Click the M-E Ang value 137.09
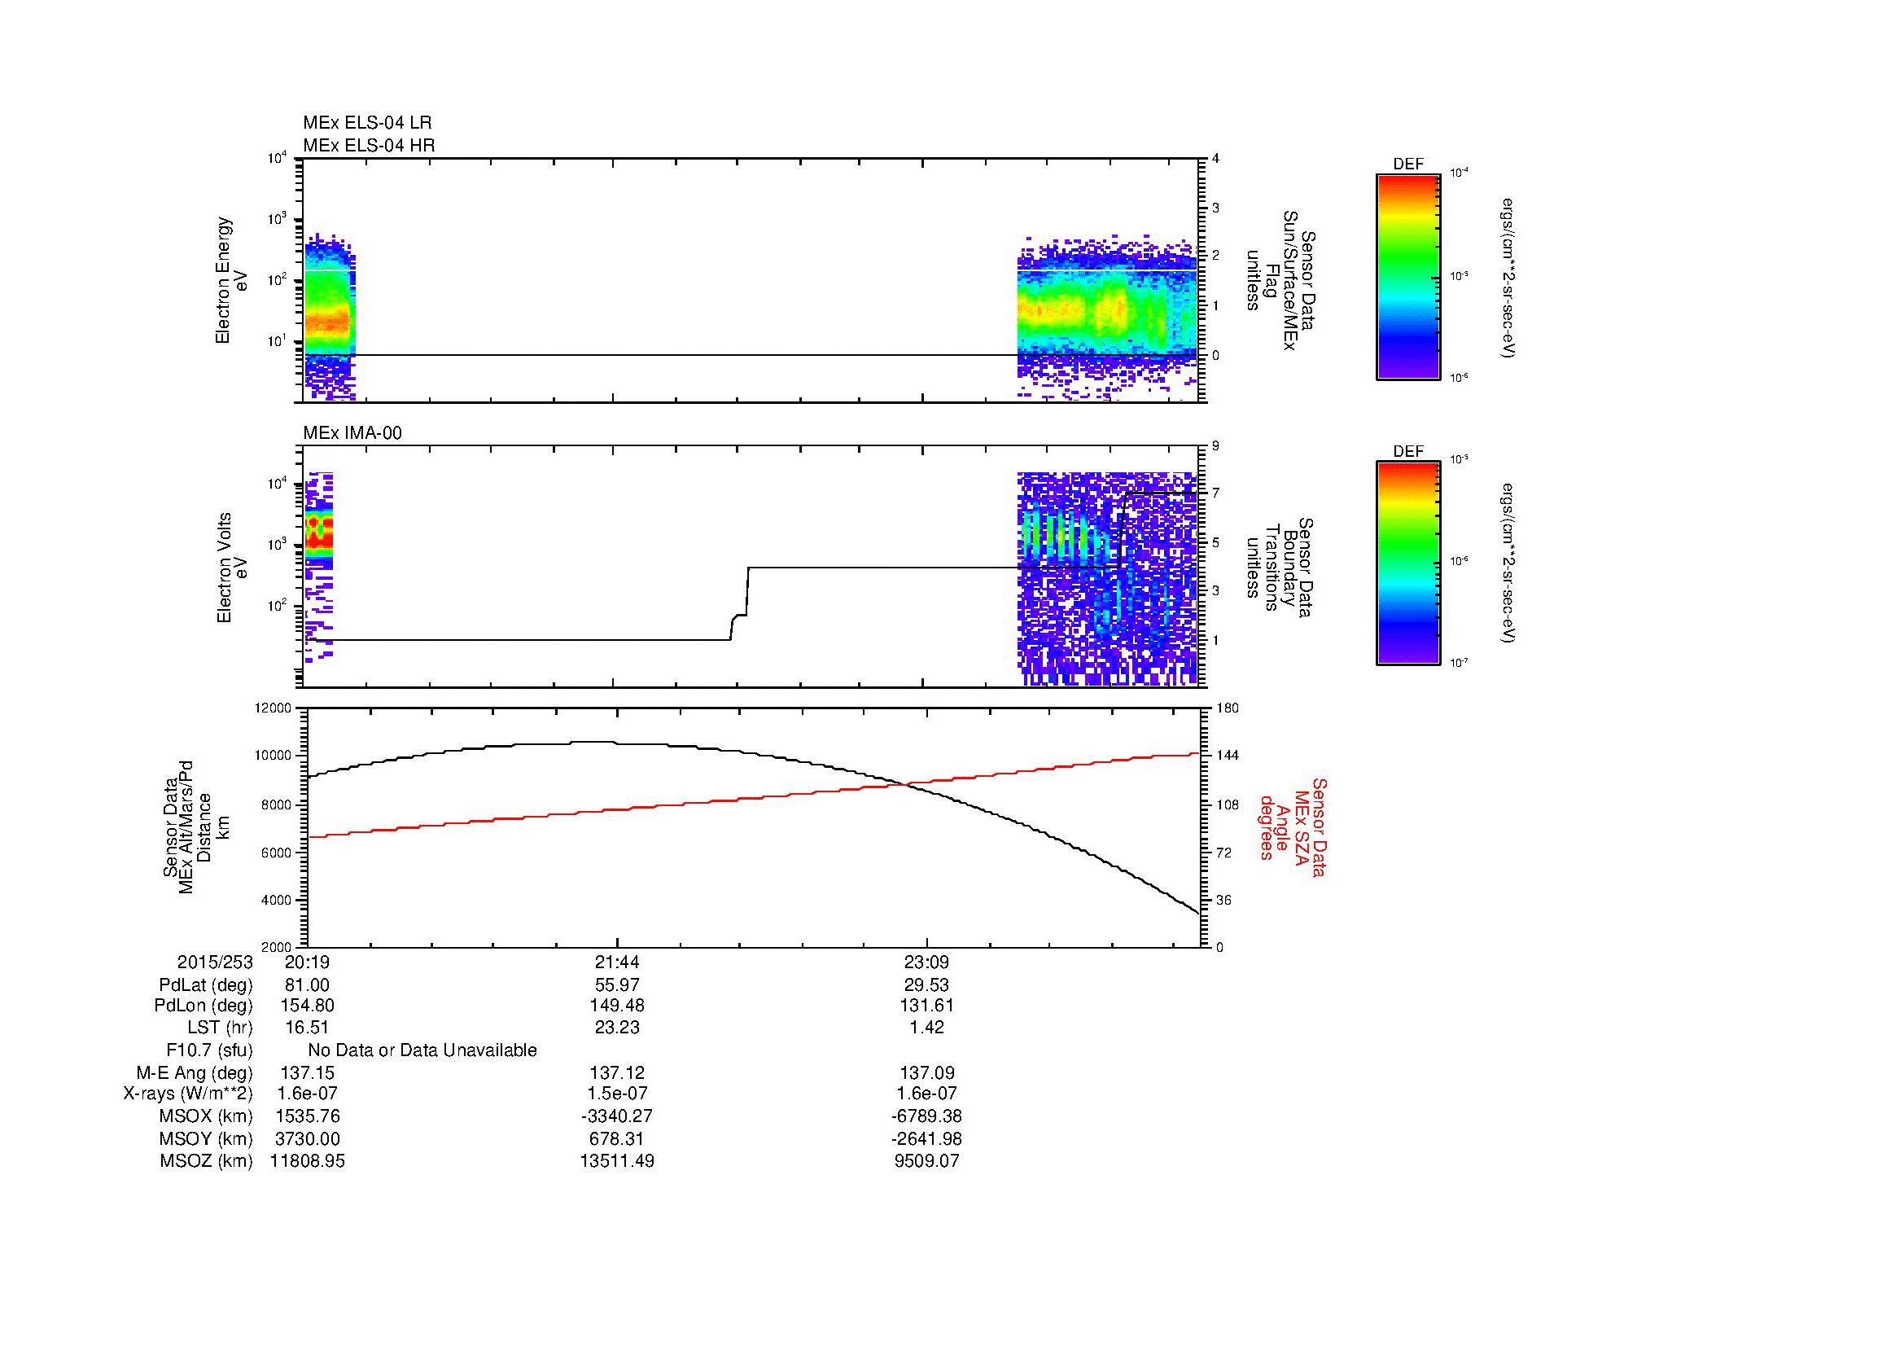 926,1073
